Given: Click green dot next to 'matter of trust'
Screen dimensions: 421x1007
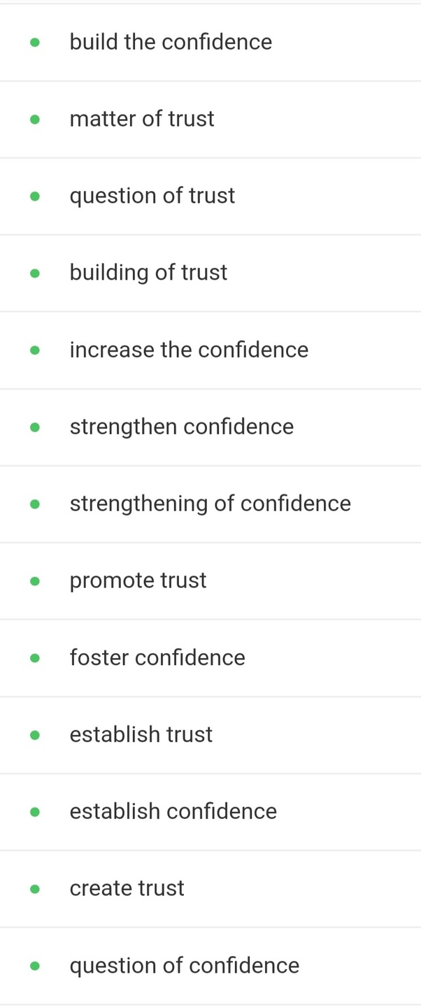Looking at the screenshot, I should click(35, 120).
